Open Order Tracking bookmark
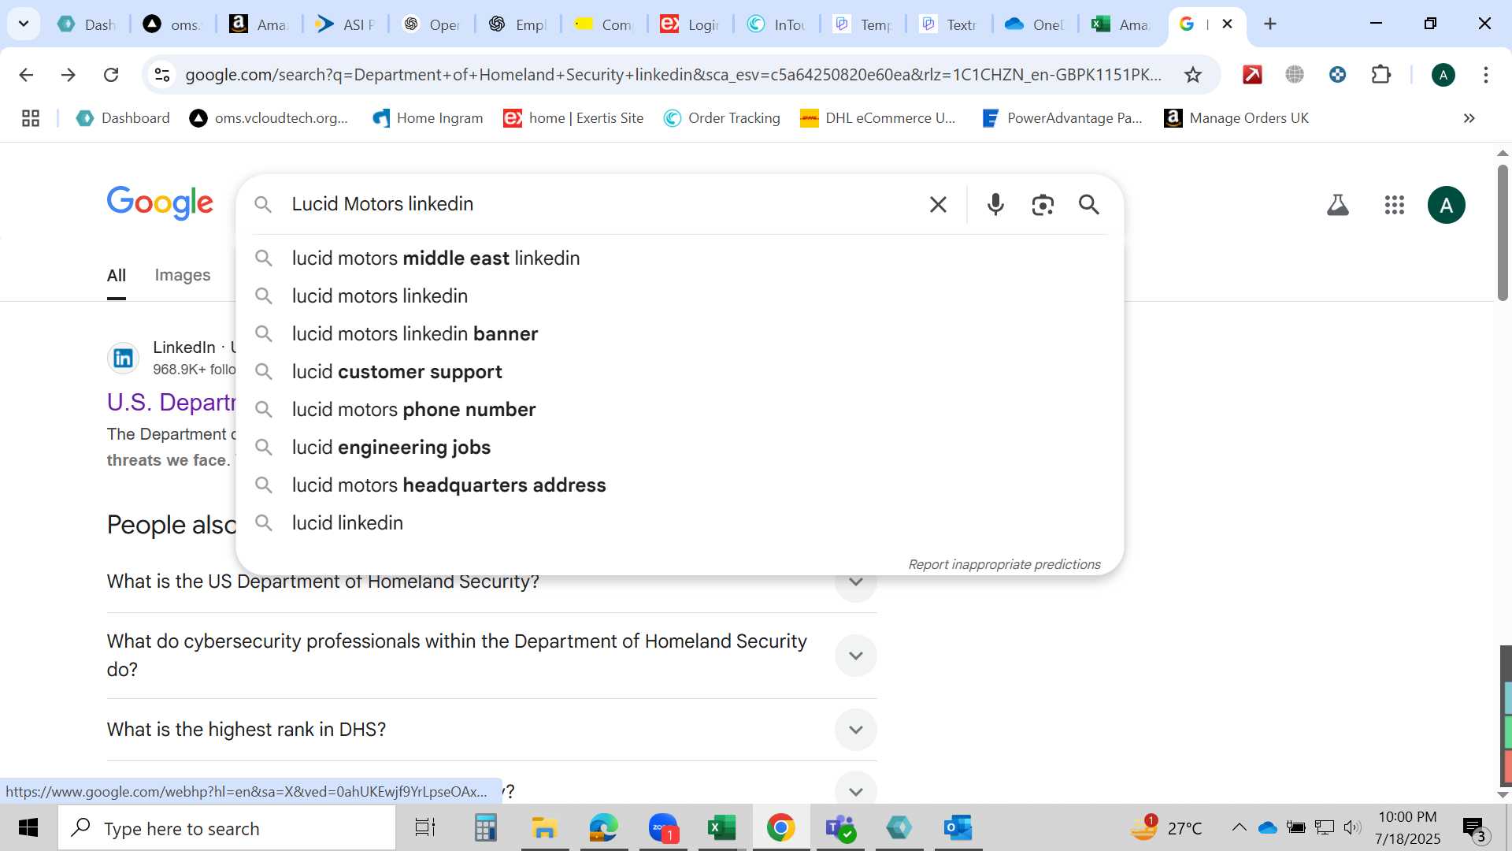The height and width of the screenshot is (851, 1512). pyautogui.click(x=722, y=118)
